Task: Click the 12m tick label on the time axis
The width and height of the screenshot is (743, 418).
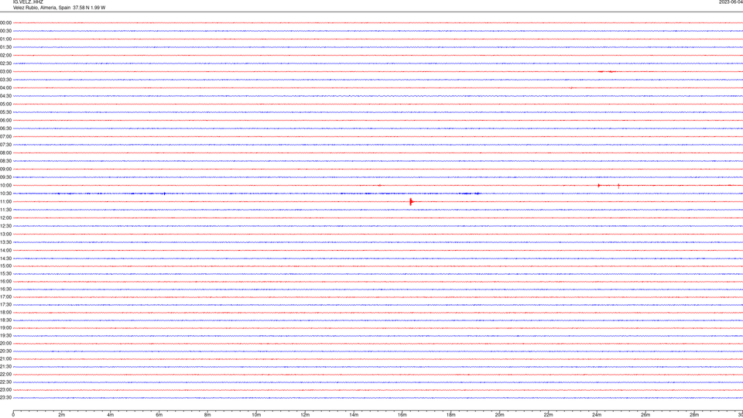Action: 305,415
